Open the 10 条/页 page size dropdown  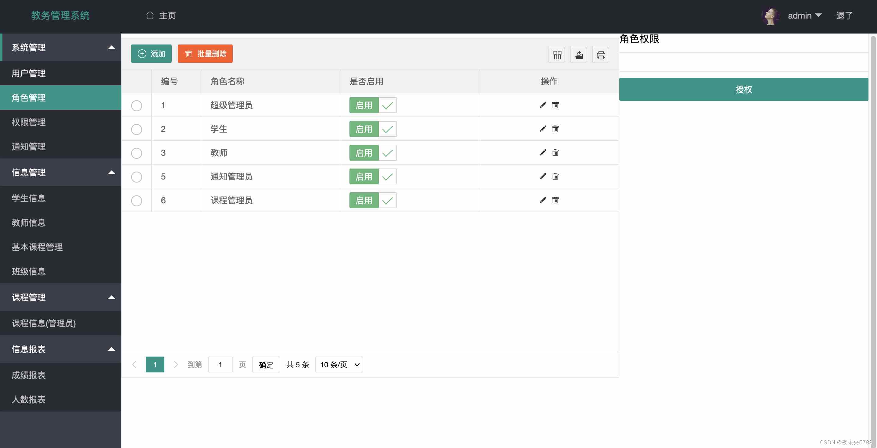click(x=339, y=365)
